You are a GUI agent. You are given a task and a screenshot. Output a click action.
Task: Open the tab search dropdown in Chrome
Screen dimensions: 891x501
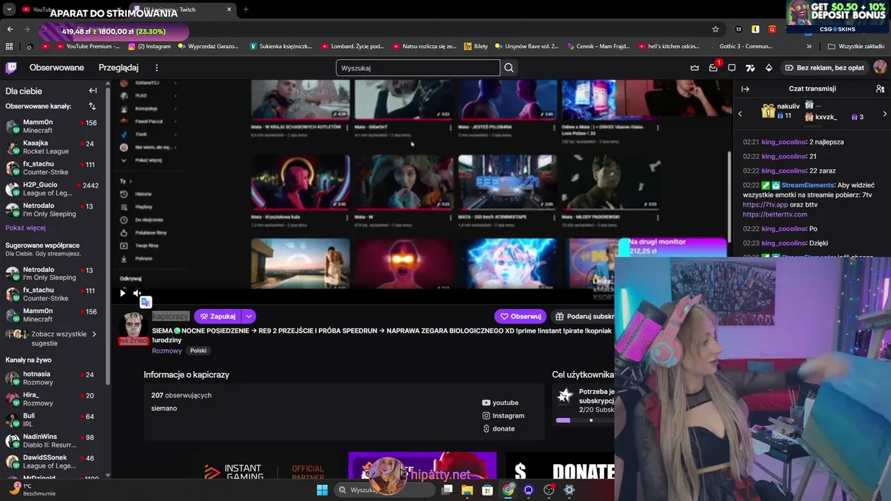9,9
